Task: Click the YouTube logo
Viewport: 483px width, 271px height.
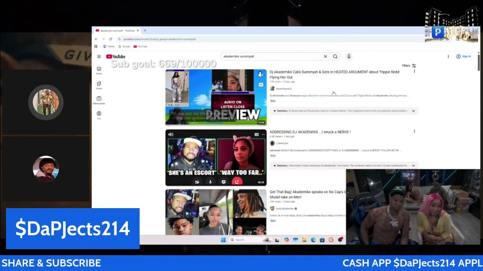Action: 115,56
